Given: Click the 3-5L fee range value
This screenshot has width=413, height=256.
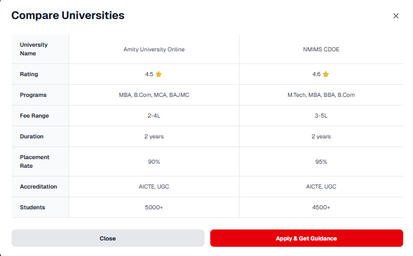Looking at the screenshot, I should coord(321,116).
